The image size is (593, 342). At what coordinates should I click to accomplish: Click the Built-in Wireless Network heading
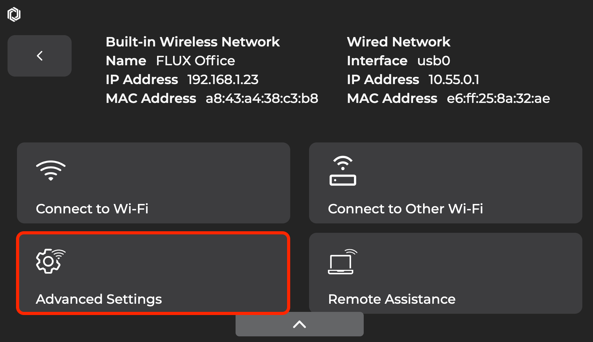click(x=193, y=42)
